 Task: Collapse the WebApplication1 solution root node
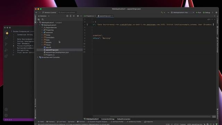(38, 23)
